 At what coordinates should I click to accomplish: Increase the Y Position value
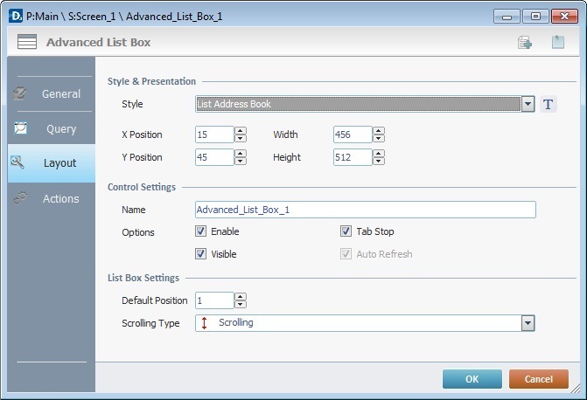(x=241, y=154)
